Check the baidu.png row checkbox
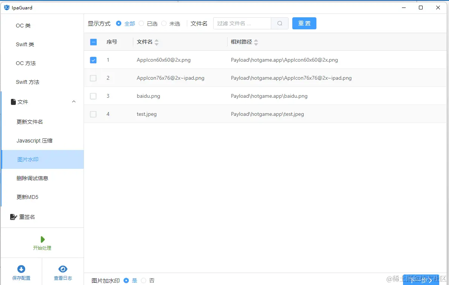This screenshot has height=285, width=449. 93,96
